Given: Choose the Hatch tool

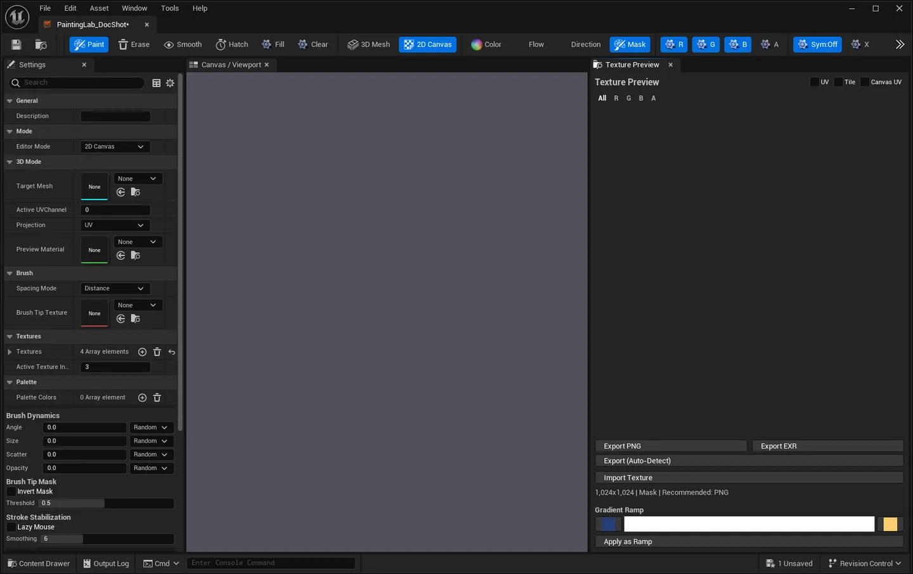Looking at the screenshot, I should tap(232, 44).
